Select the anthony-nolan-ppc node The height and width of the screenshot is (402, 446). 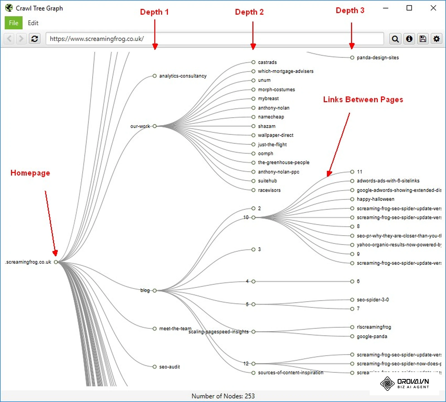[253, 172]
